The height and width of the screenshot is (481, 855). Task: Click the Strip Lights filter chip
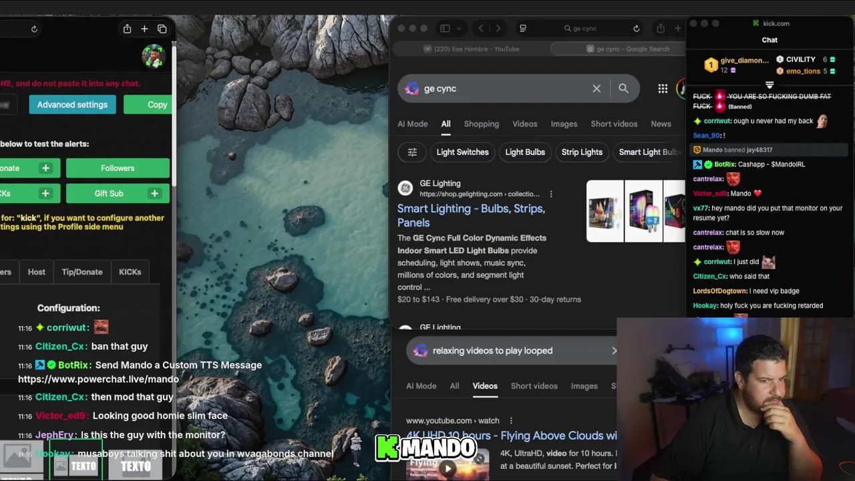582,152
